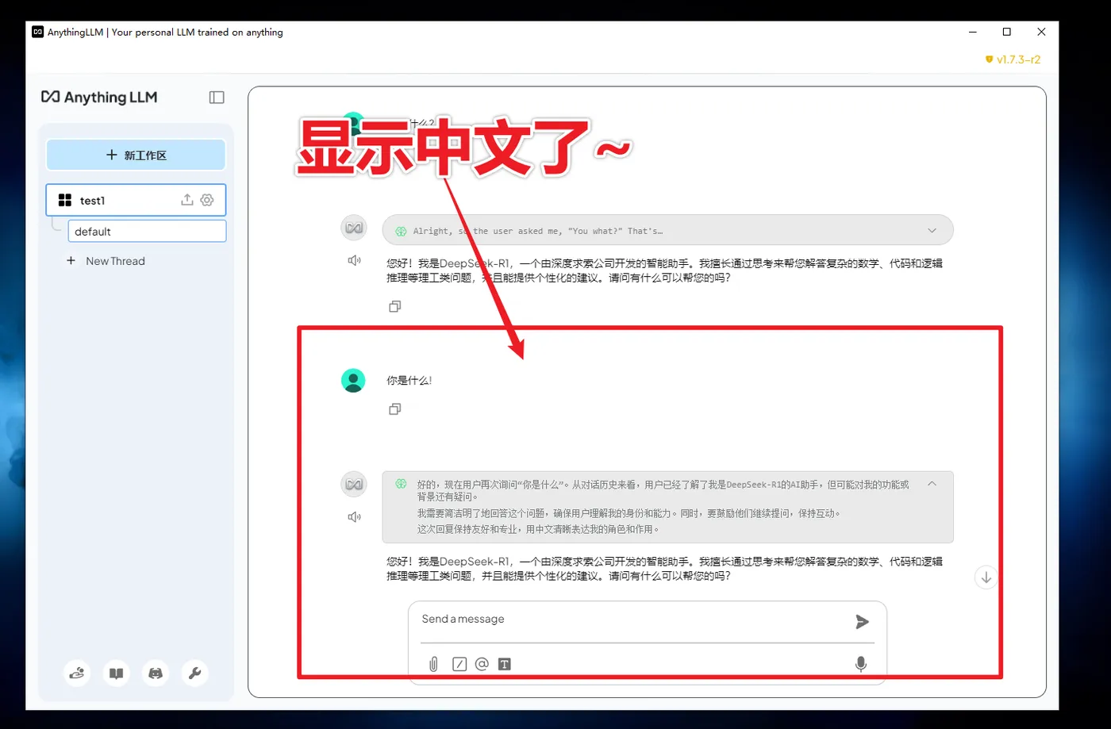Viewport: 1111px width, 729px height.
Task: Collapse the thought starting with 好的，现在用户再次询问
Action: 932,484
